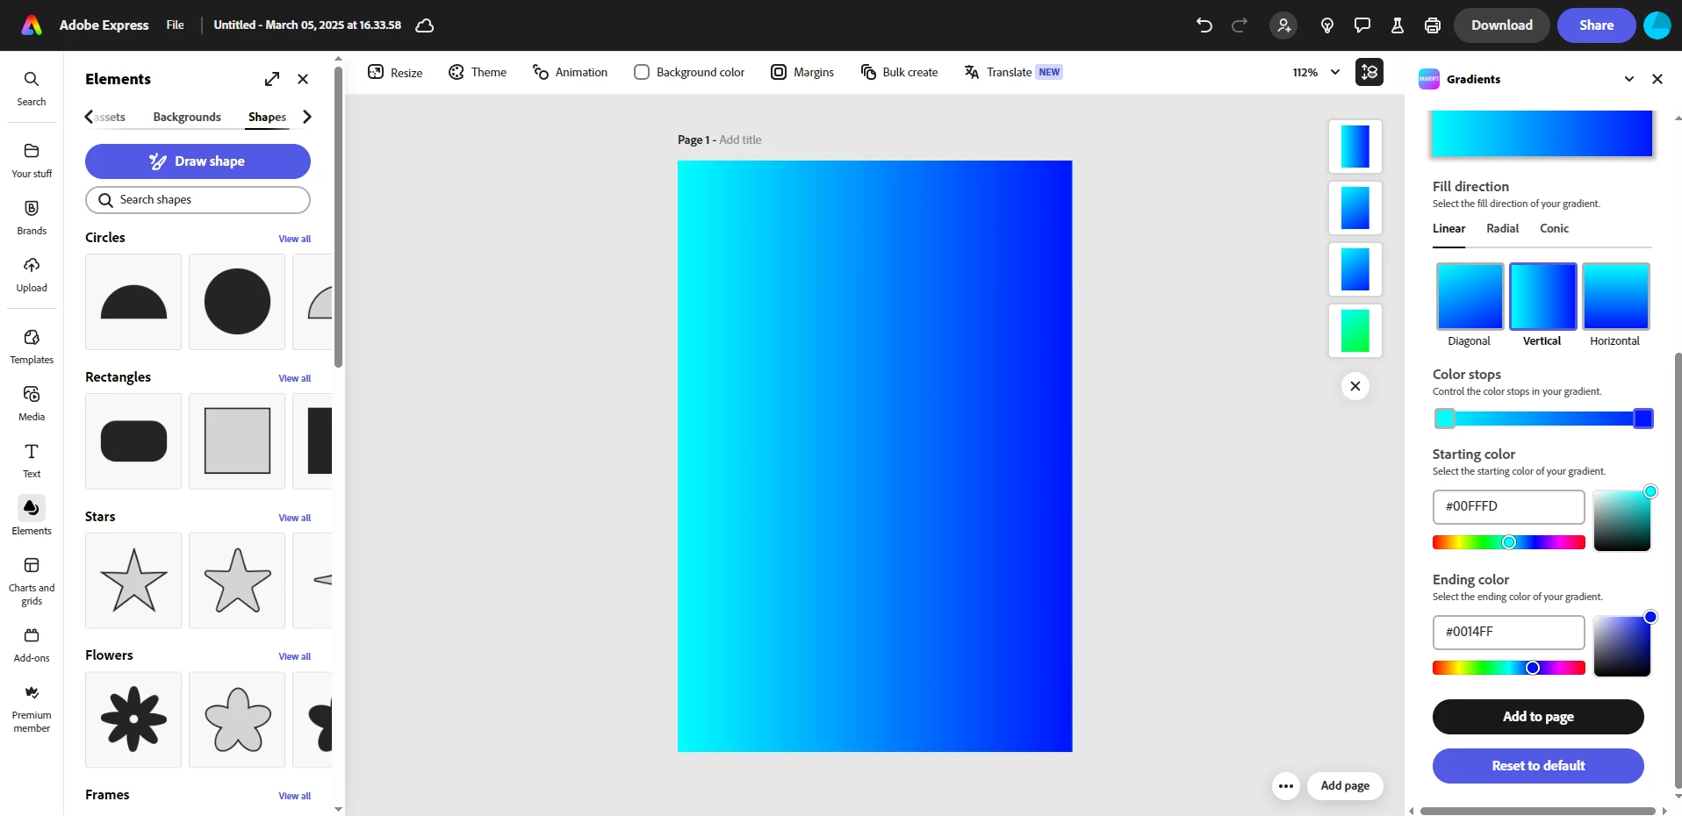Open the Margins settings
This screenshot has height=816, width=1682.
click(x=802, y=72)
